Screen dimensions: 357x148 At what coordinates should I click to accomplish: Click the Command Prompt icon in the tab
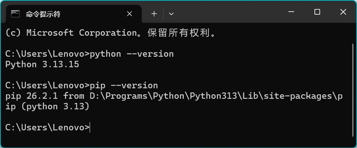coord(15,14)
